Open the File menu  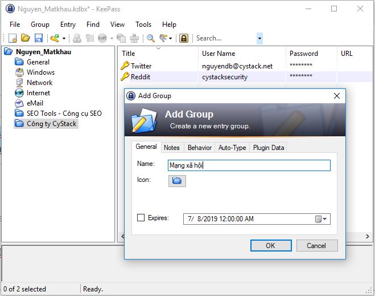click(15, 25)
